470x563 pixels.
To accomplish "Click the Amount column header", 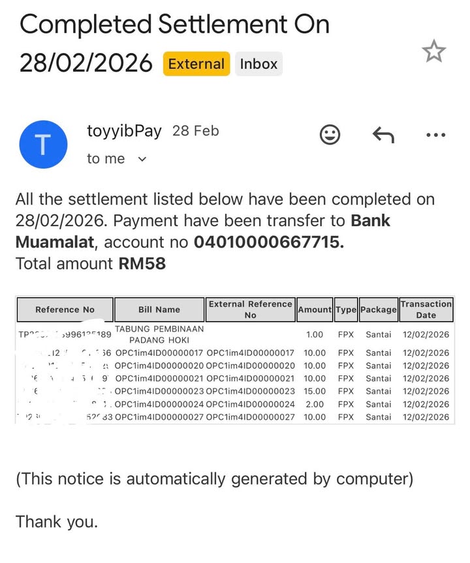I will (x=315, y=310).
